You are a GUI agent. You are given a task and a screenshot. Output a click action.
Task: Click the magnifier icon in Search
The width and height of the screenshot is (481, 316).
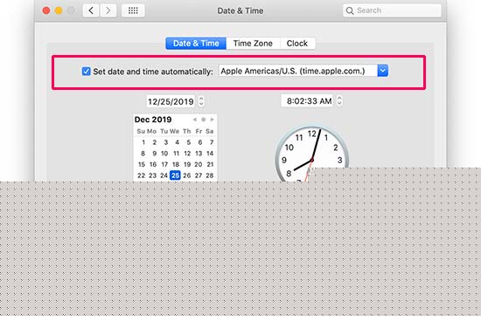click(x=350, y=10)
